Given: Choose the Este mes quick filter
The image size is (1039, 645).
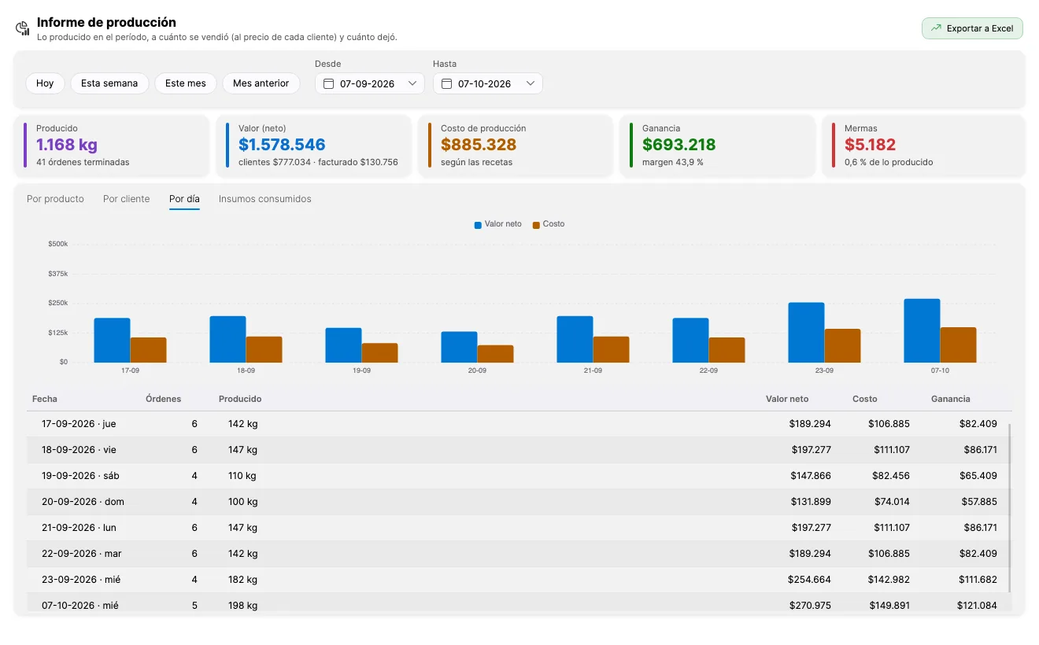Looking at the screenshot, I should point(186,83).
